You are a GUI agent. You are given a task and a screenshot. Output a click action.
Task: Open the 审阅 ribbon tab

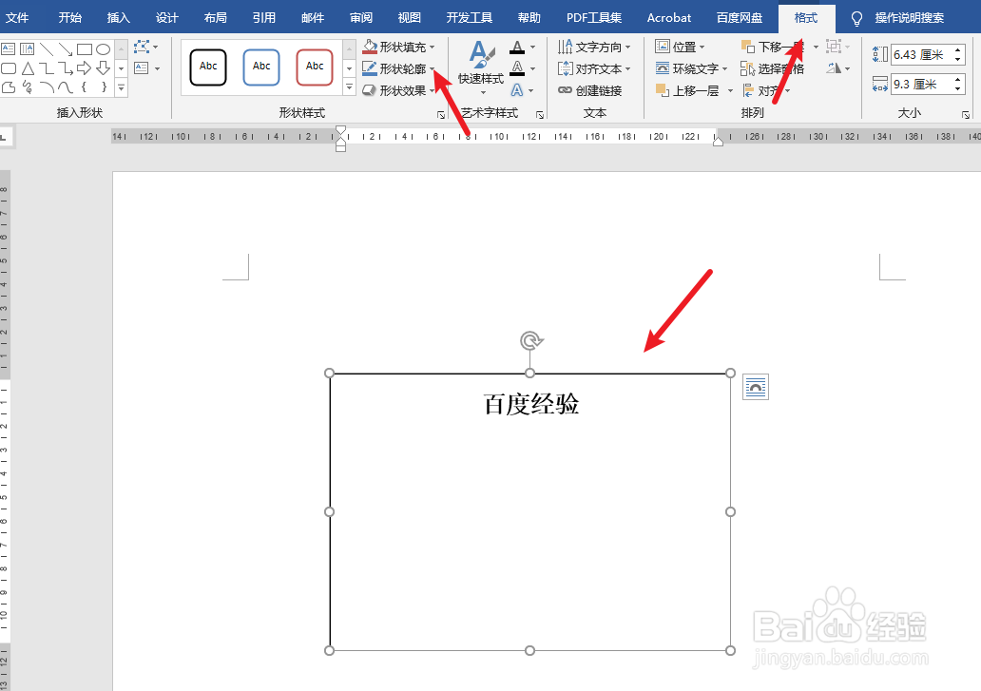click(x=361, y=17)
